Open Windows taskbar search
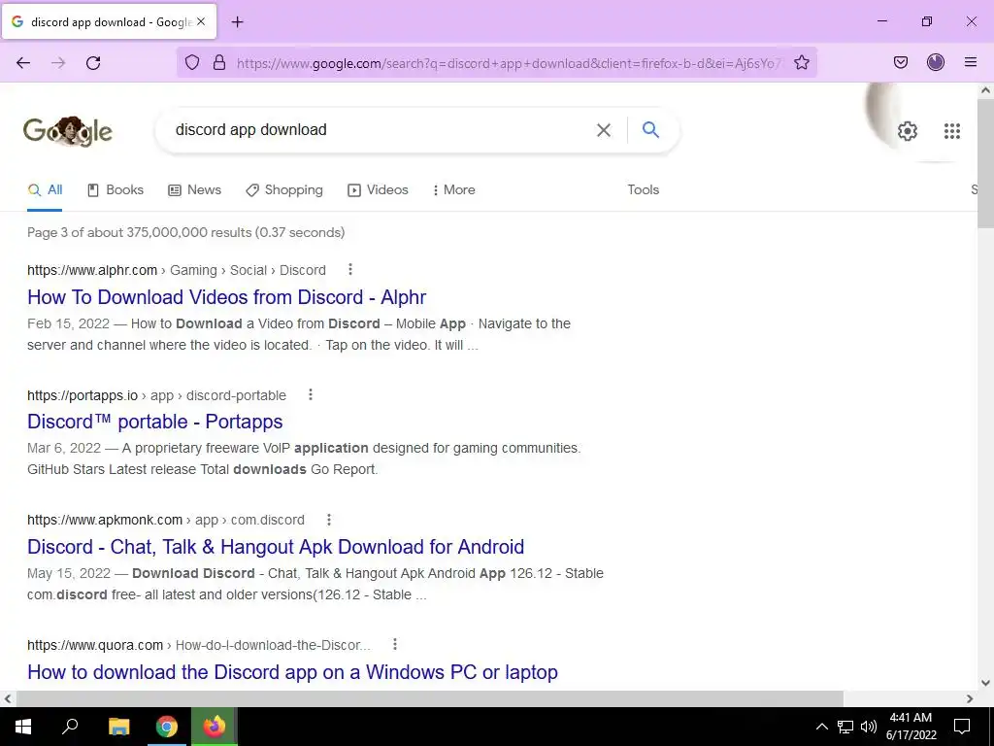The width and height of the screenshot is (994, 746). coord(70,727)
